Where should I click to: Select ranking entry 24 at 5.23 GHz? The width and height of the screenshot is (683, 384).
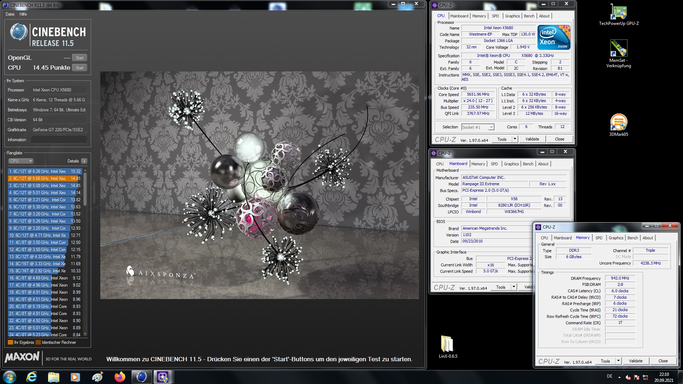tap(45, 335)
